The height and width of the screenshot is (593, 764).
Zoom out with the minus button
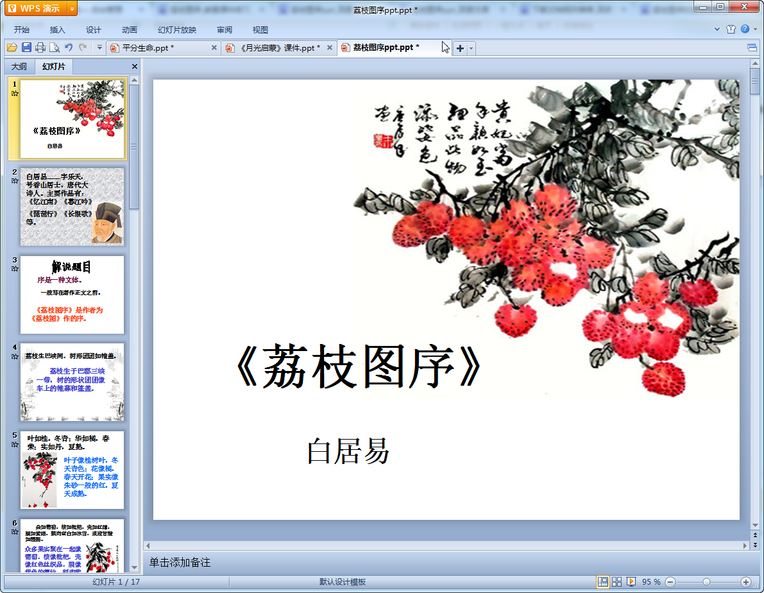click(670, 582)
